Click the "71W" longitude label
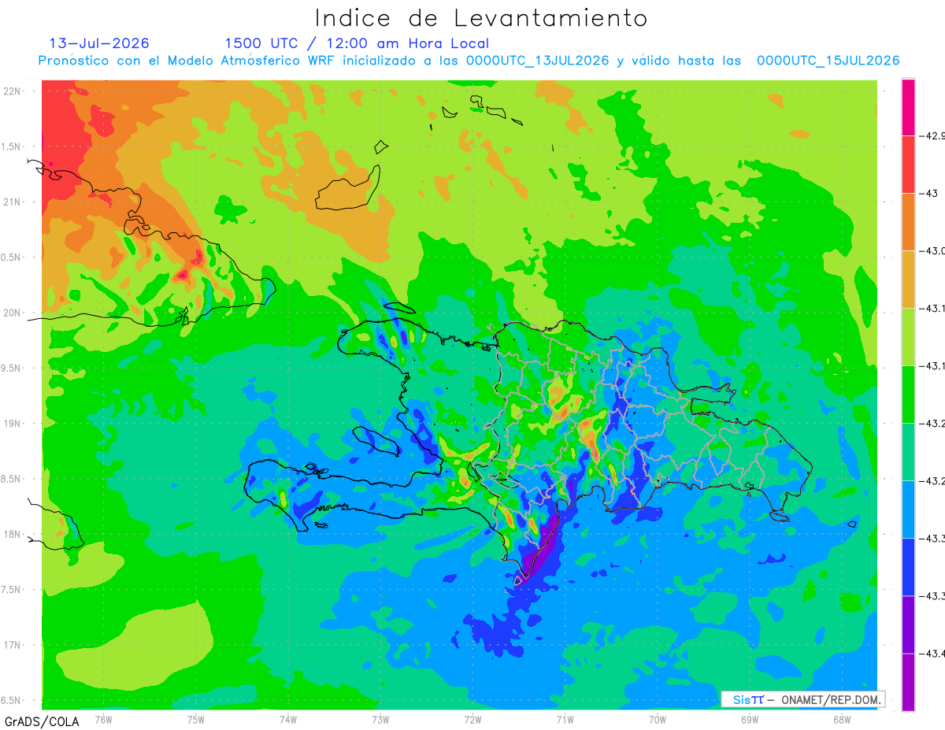 point(565,719)
